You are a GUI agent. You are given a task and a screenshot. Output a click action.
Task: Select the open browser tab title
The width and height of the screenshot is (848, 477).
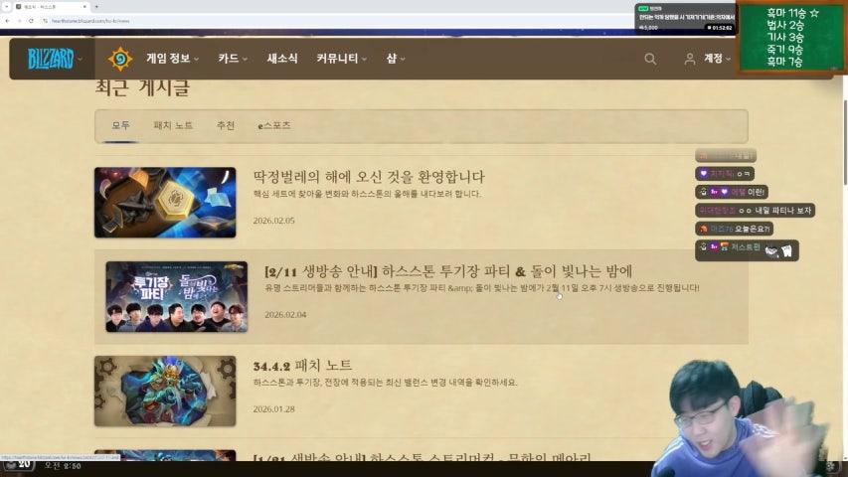(x=40, y=7)
